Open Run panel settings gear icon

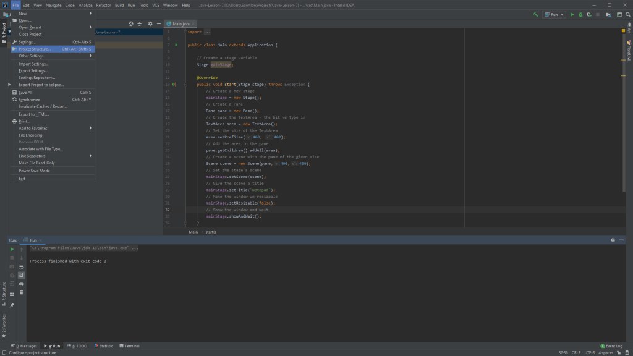tap(613, 240)
